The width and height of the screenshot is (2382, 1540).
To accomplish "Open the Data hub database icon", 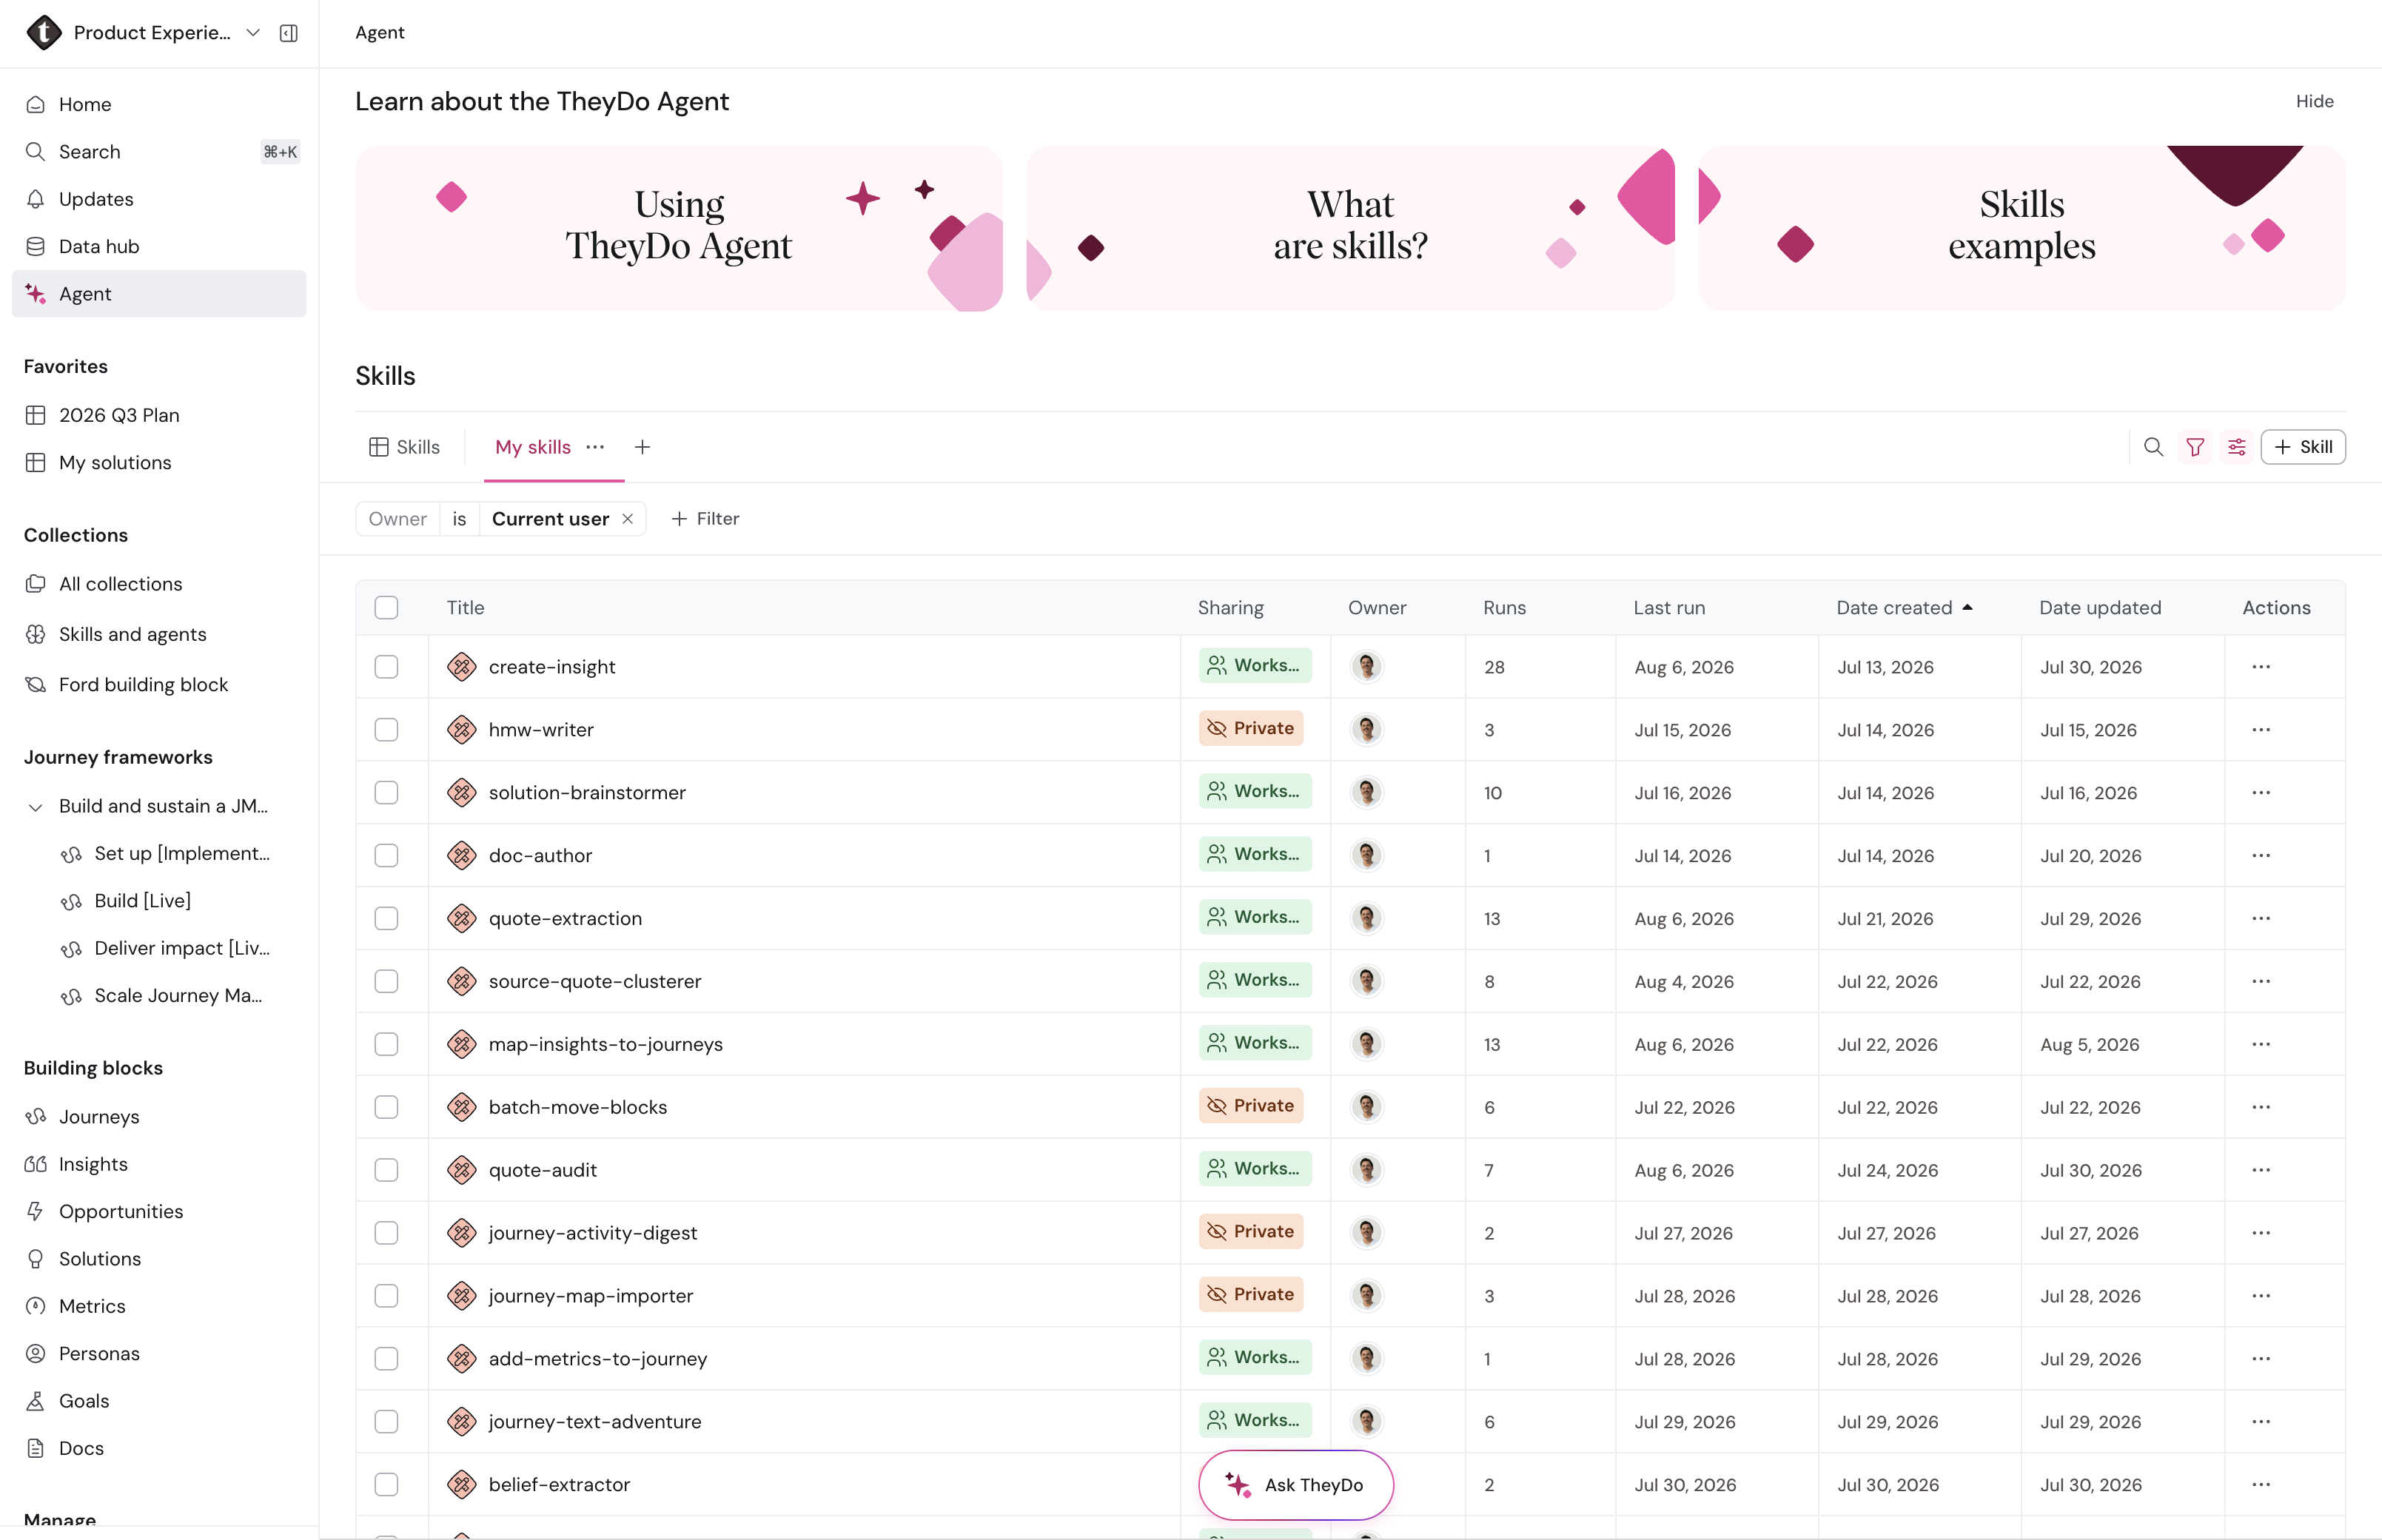I will 36,246.
